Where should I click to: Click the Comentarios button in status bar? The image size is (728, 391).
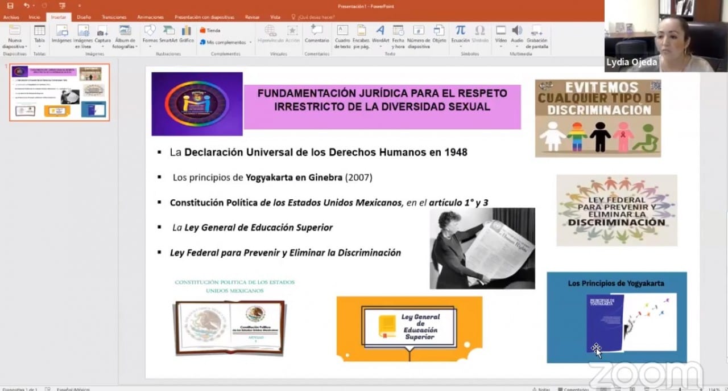coord(573,389)
